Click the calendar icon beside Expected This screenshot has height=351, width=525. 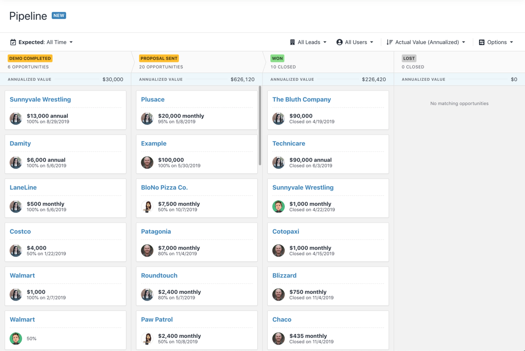tap(13, 42)
